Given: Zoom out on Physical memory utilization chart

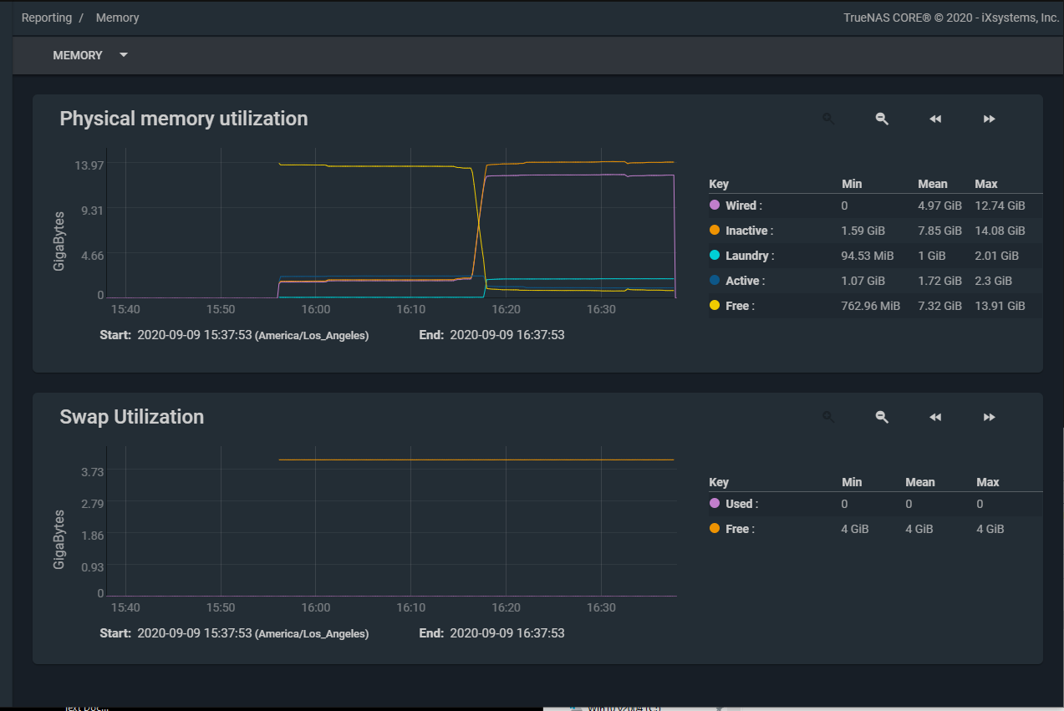Looking at the screenshot, I should (x=882, y=119).
